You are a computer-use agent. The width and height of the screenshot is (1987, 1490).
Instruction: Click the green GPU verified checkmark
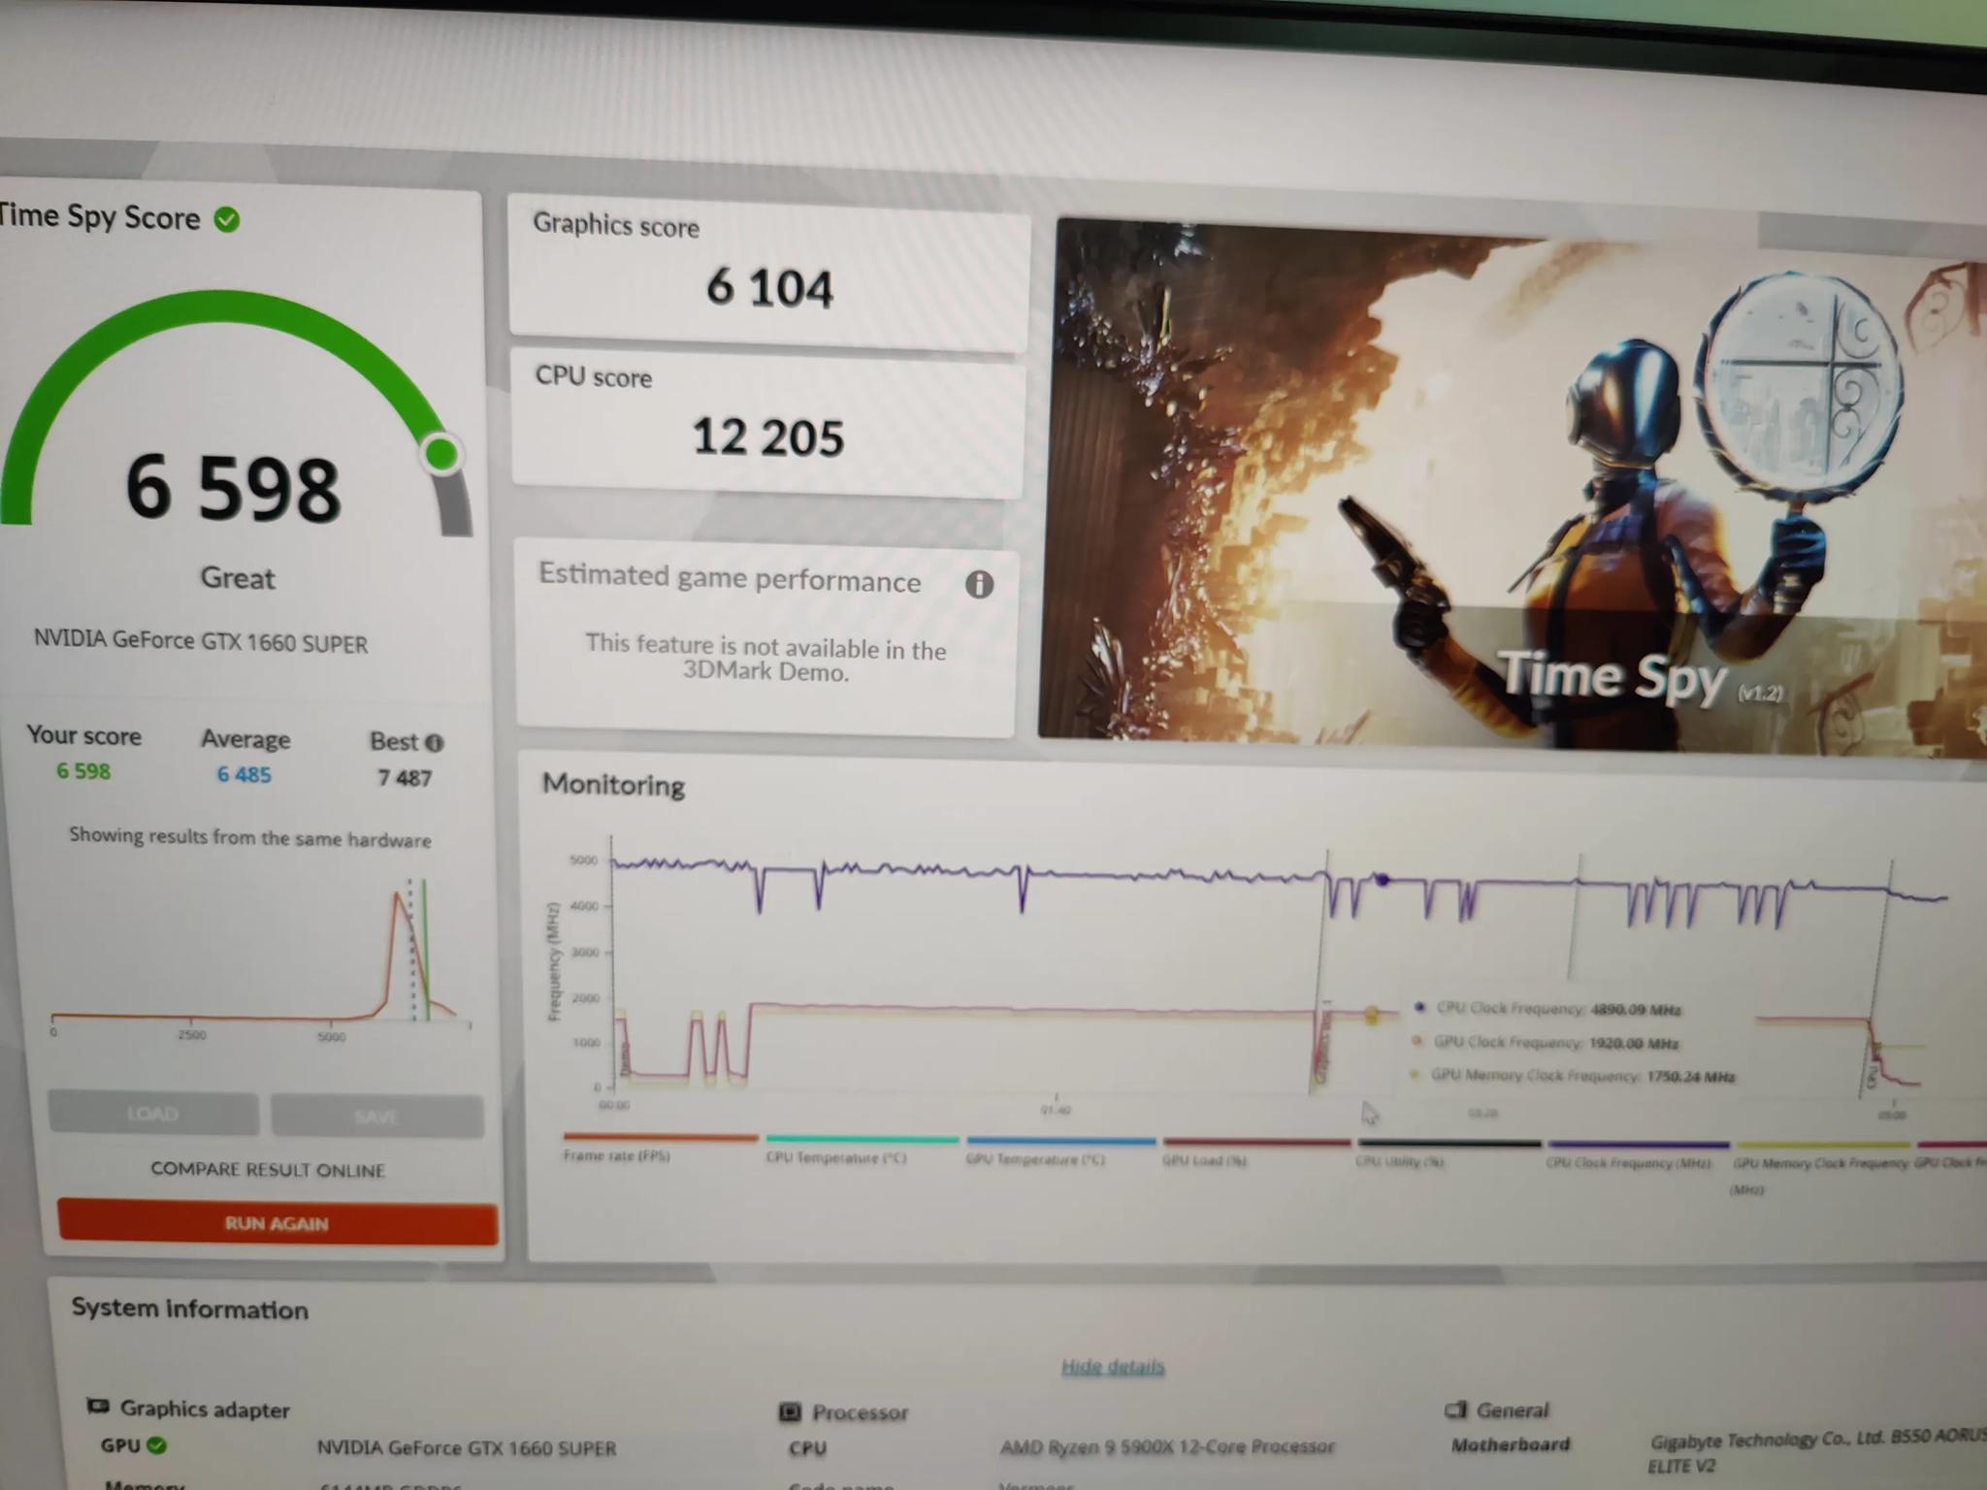157,1445
